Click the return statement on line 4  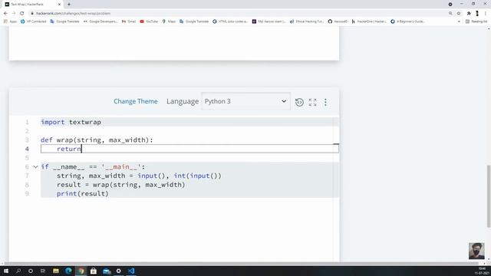point(68,149)
